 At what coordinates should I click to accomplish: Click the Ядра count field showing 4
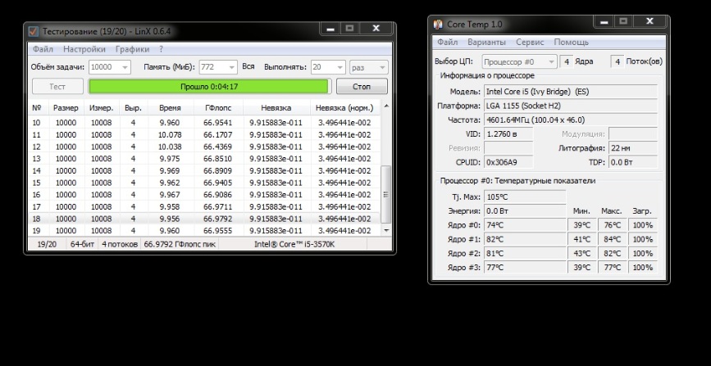[567, 61]
